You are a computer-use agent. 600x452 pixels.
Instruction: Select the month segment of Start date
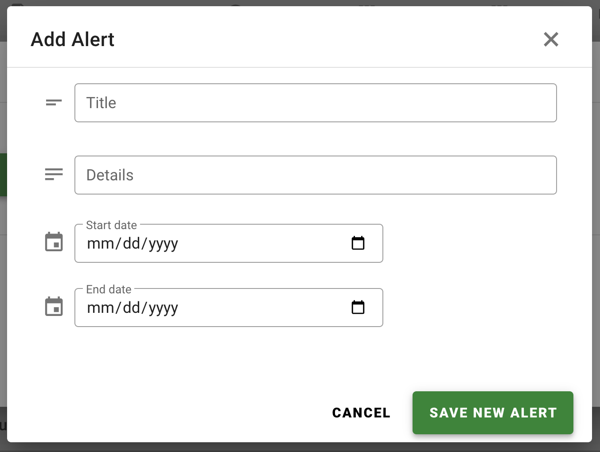[100, 243]
